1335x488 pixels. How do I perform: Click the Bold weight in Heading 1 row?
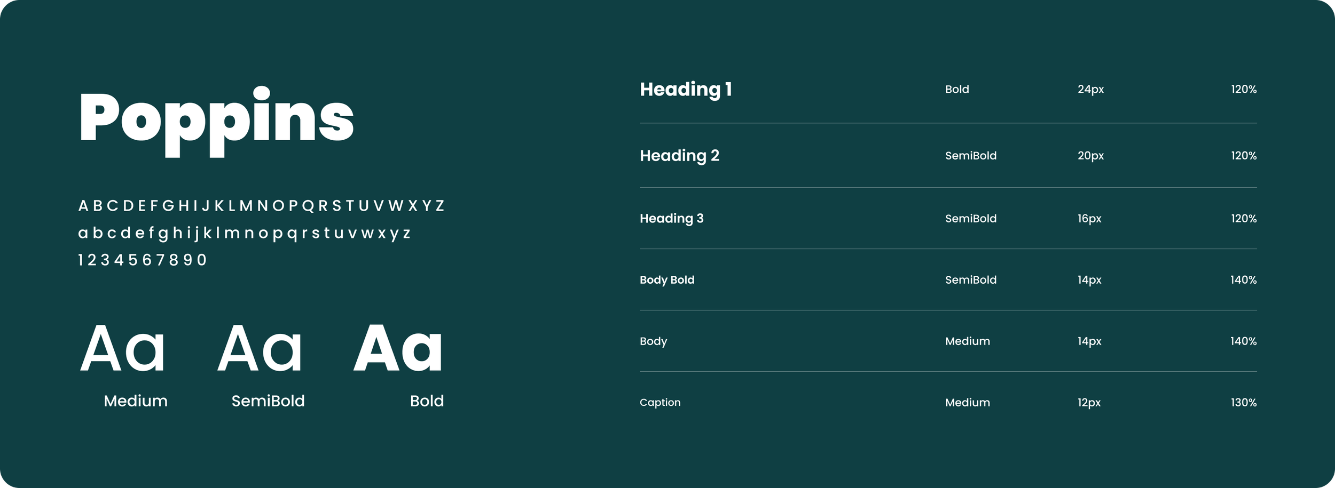coord(957,90)
